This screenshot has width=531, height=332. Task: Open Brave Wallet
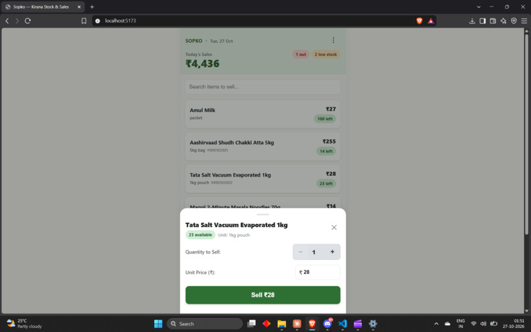tap(493, 20)
